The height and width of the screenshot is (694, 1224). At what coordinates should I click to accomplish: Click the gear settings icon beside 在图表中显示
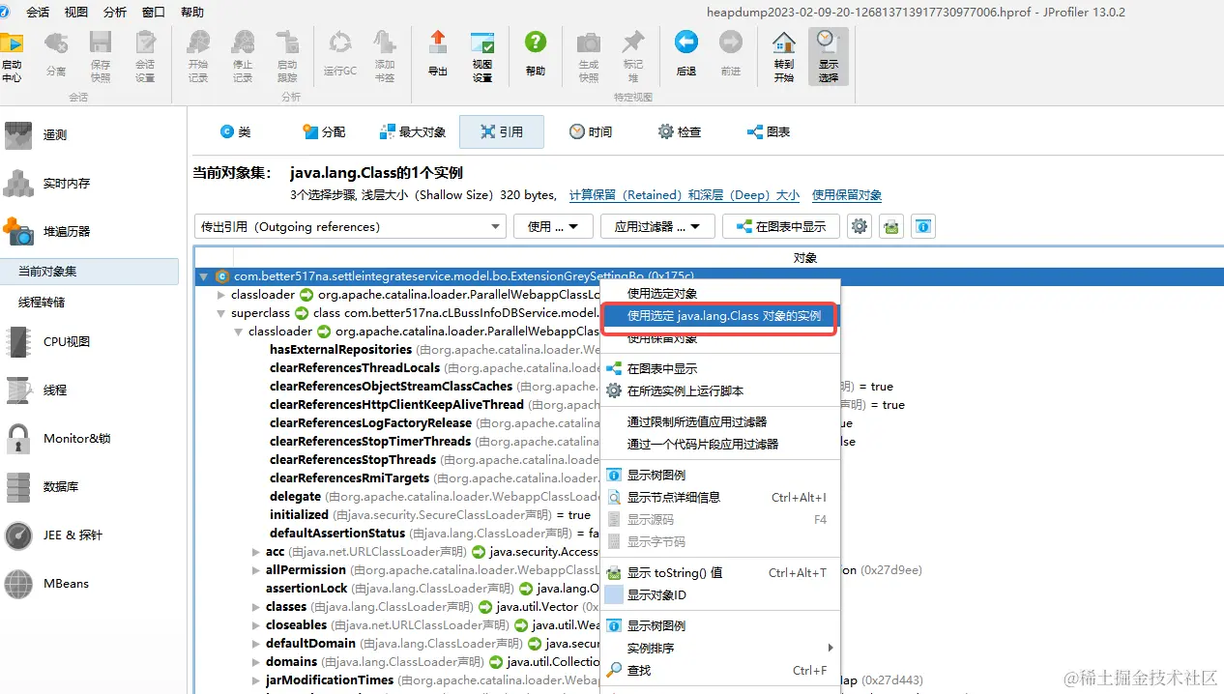coord(860,226)
